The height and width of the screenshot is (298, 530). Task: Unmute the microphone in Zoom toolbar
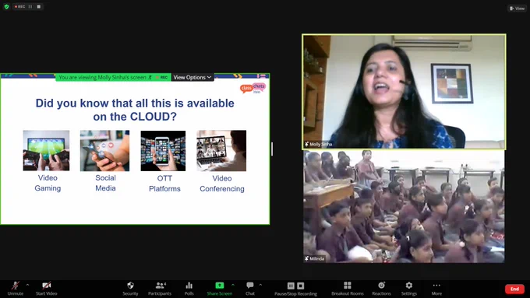[x=16, y=289]
